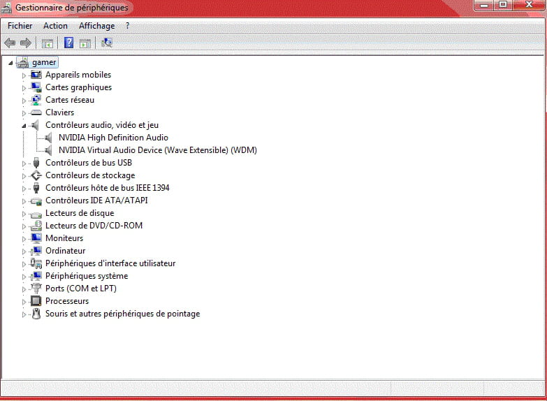Expand Lecteurs de disque node

[24, 214]
